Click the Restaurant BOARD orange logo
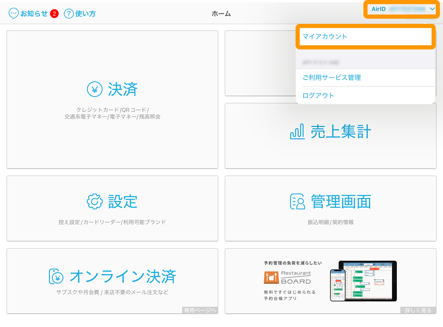Viewport: 443px width, 327px height. pos(271,278)
